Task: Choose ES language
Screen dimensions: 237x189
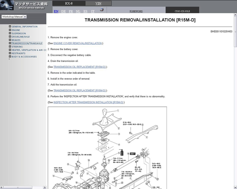Action: coord(85,11)
